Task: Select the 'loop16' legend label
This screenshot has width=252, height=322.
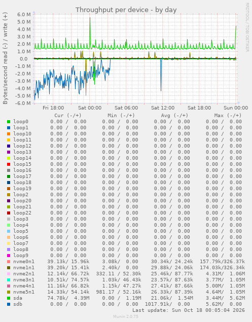Action: coord(22,170)
